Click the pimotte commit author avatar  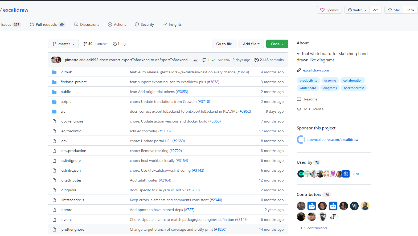(x=54, y=60)
